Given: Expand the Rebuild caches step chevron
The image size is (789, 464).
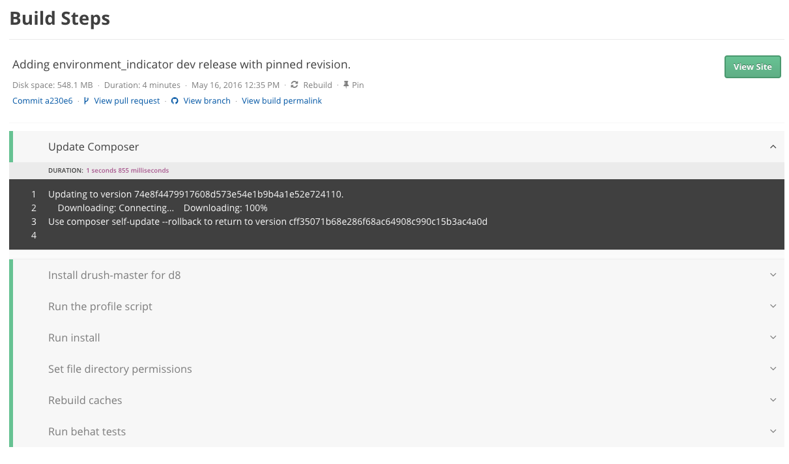Looking at the screenshot, I should pos(773,400).
